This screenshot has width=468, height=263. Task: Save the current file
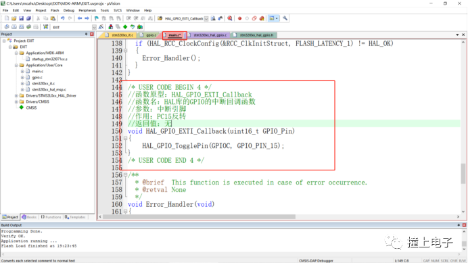[x=21, y=18]
